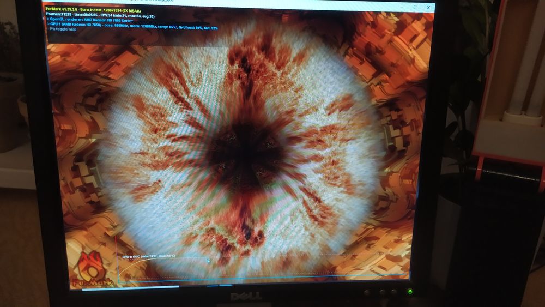
Task: Click the 'F1: toggle help' overlay line
Action: click(x=62, y=29)
